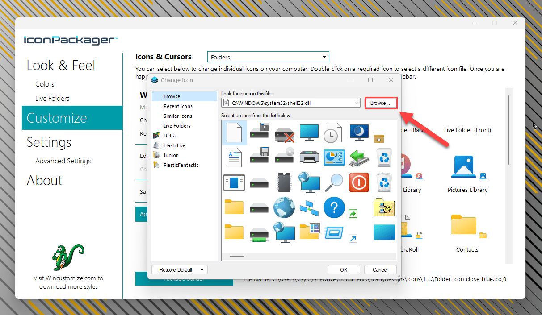
Task: Open the Restore Default dropdown arrow
Action: pos(202,270)
